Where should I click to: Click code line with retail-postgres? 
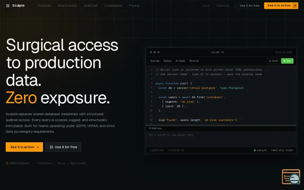click(x=202, y=88)
